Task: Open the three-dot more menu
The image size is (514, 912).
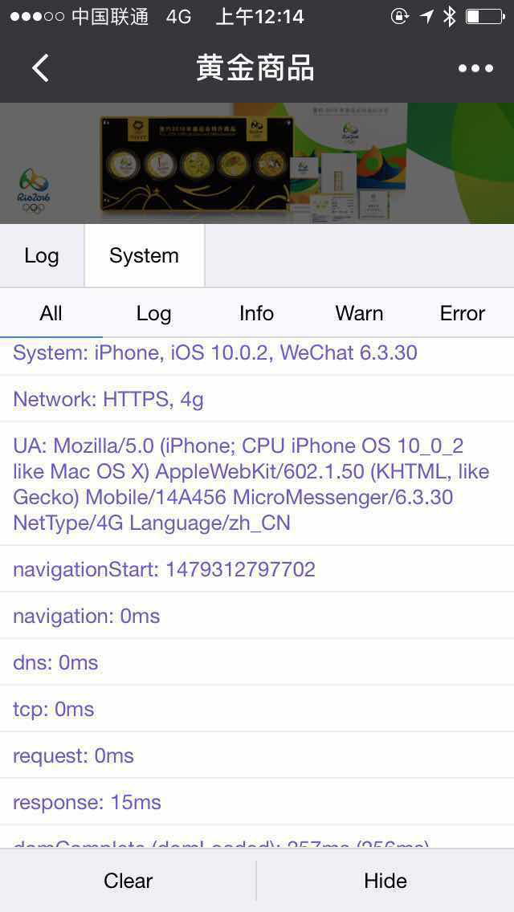Action: (x=475, y=68)
